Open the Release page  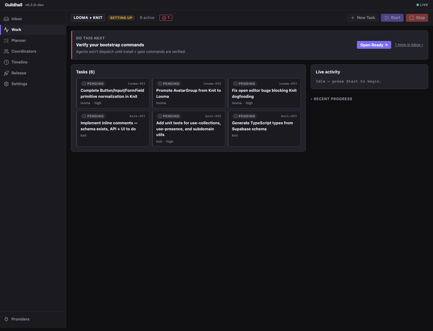(x=33, y=73)
